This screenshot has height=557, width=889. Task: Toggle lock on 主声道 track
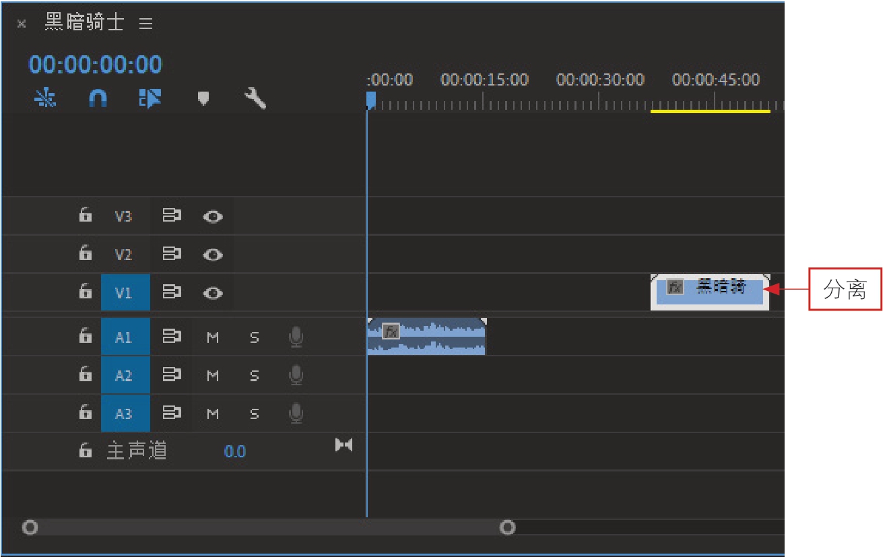click(85, 451)
